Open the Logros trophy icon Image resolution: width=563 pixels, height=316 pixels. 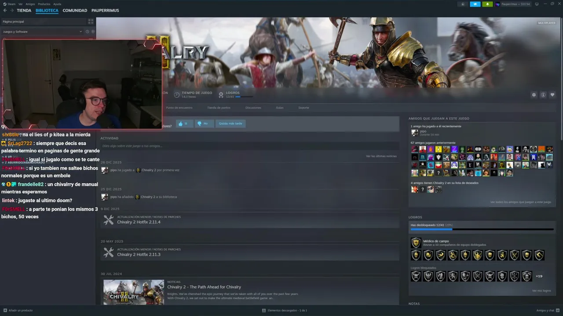(221, 95)
